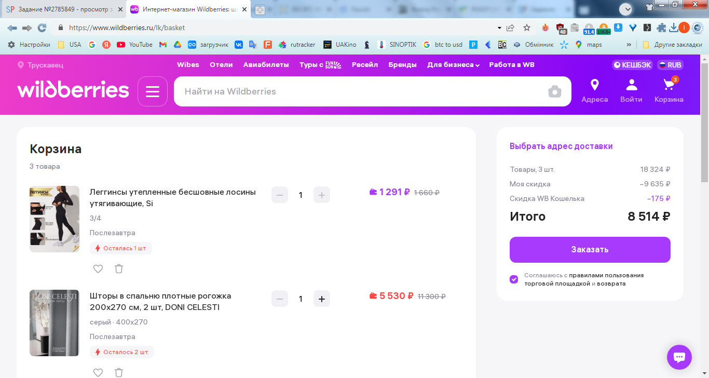Open the Gmail bookmark icon

point(163,45)
